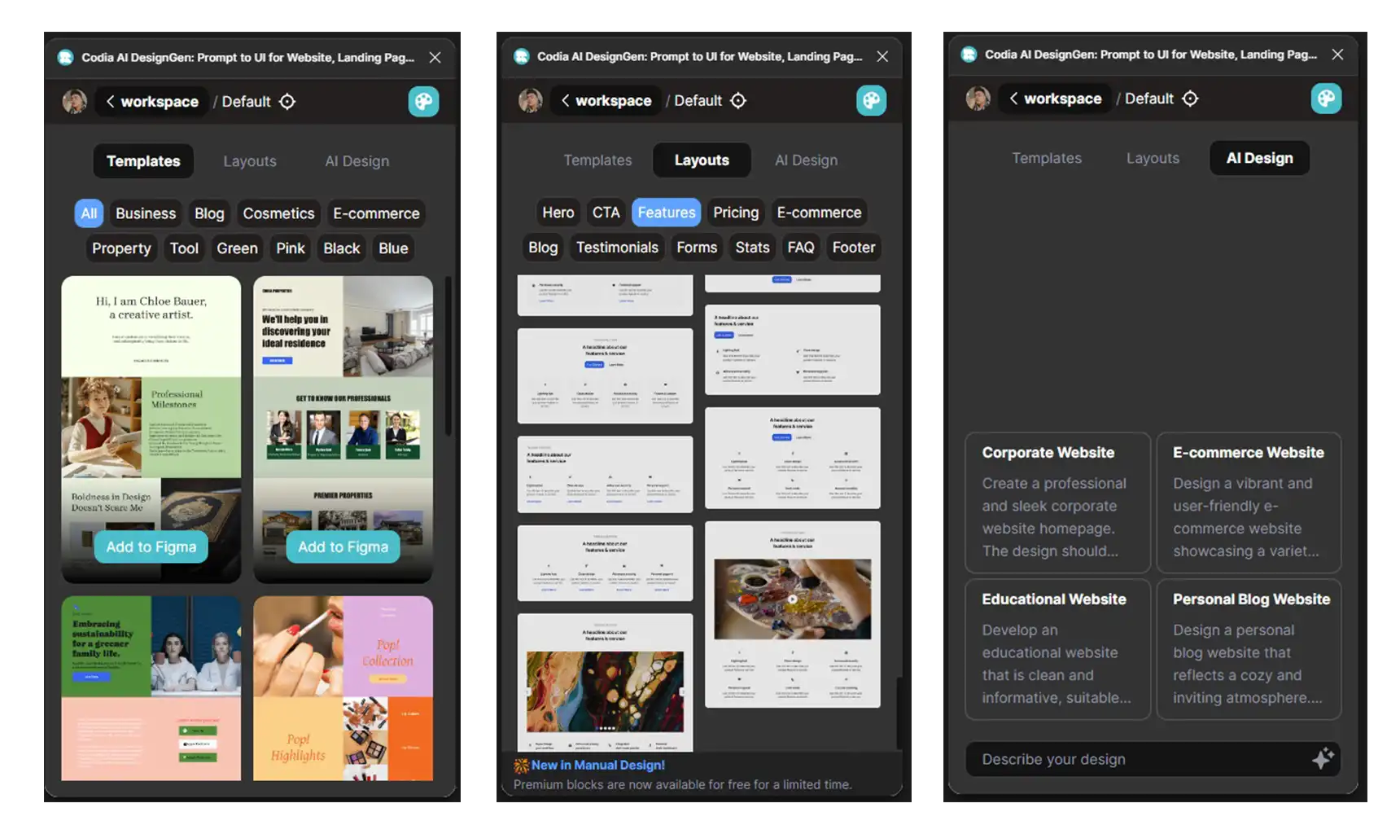1400x834 pixels.
Task: Click the target icon next to Default in Layouts panel
Action: click(x=738, y=101)
